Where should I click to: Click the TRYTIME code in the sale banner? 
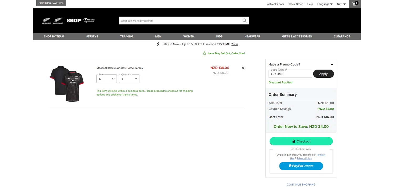[223, 44]
